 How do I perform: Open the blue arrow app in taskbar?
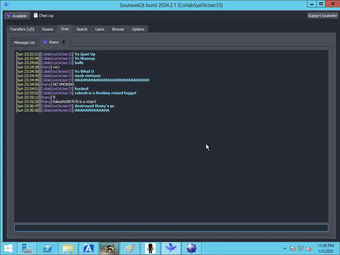(88, 248)
